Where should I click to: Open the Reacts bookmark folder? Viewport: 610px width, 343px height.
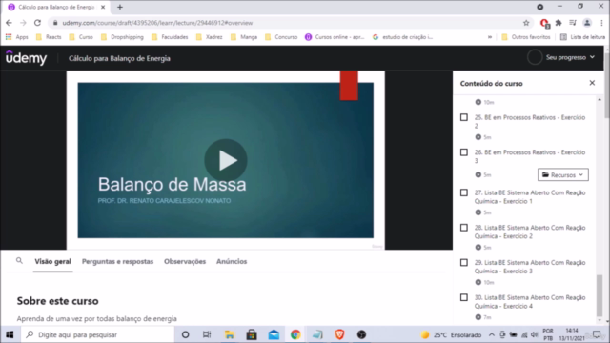(x=49, y=37)
